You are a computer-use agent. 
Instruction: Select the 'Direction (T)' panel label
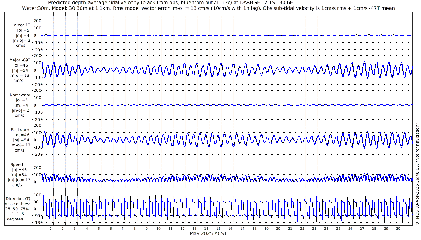click(18, 199)
